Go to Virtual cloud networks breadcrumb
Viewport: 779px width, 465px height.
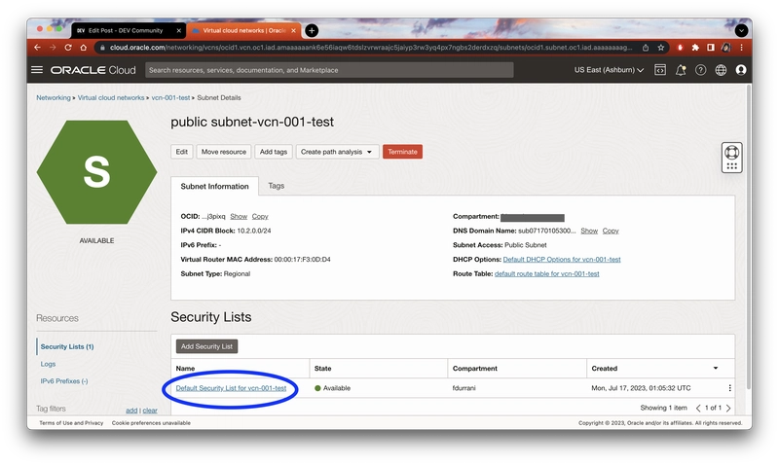pyautogui.click(x=111, y=97)
